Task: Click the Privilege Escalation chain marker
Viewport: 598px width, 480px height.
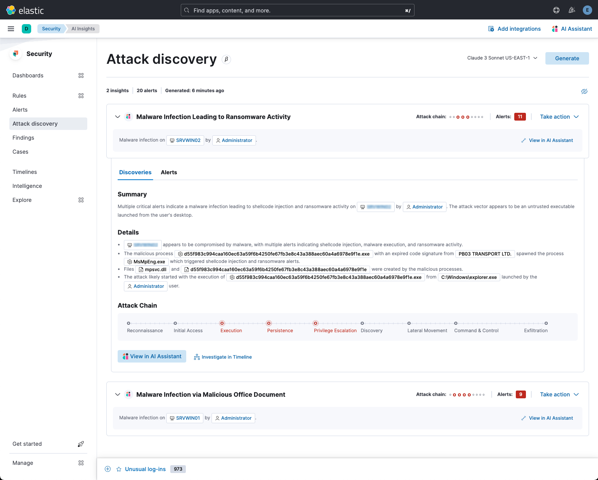Action: pos(316,323)
